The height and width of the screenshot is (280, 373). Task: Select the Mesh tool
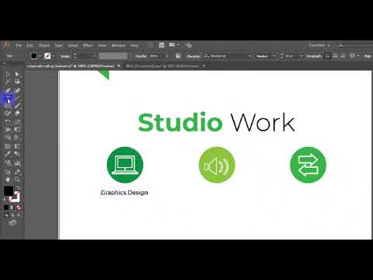[8, 146]
